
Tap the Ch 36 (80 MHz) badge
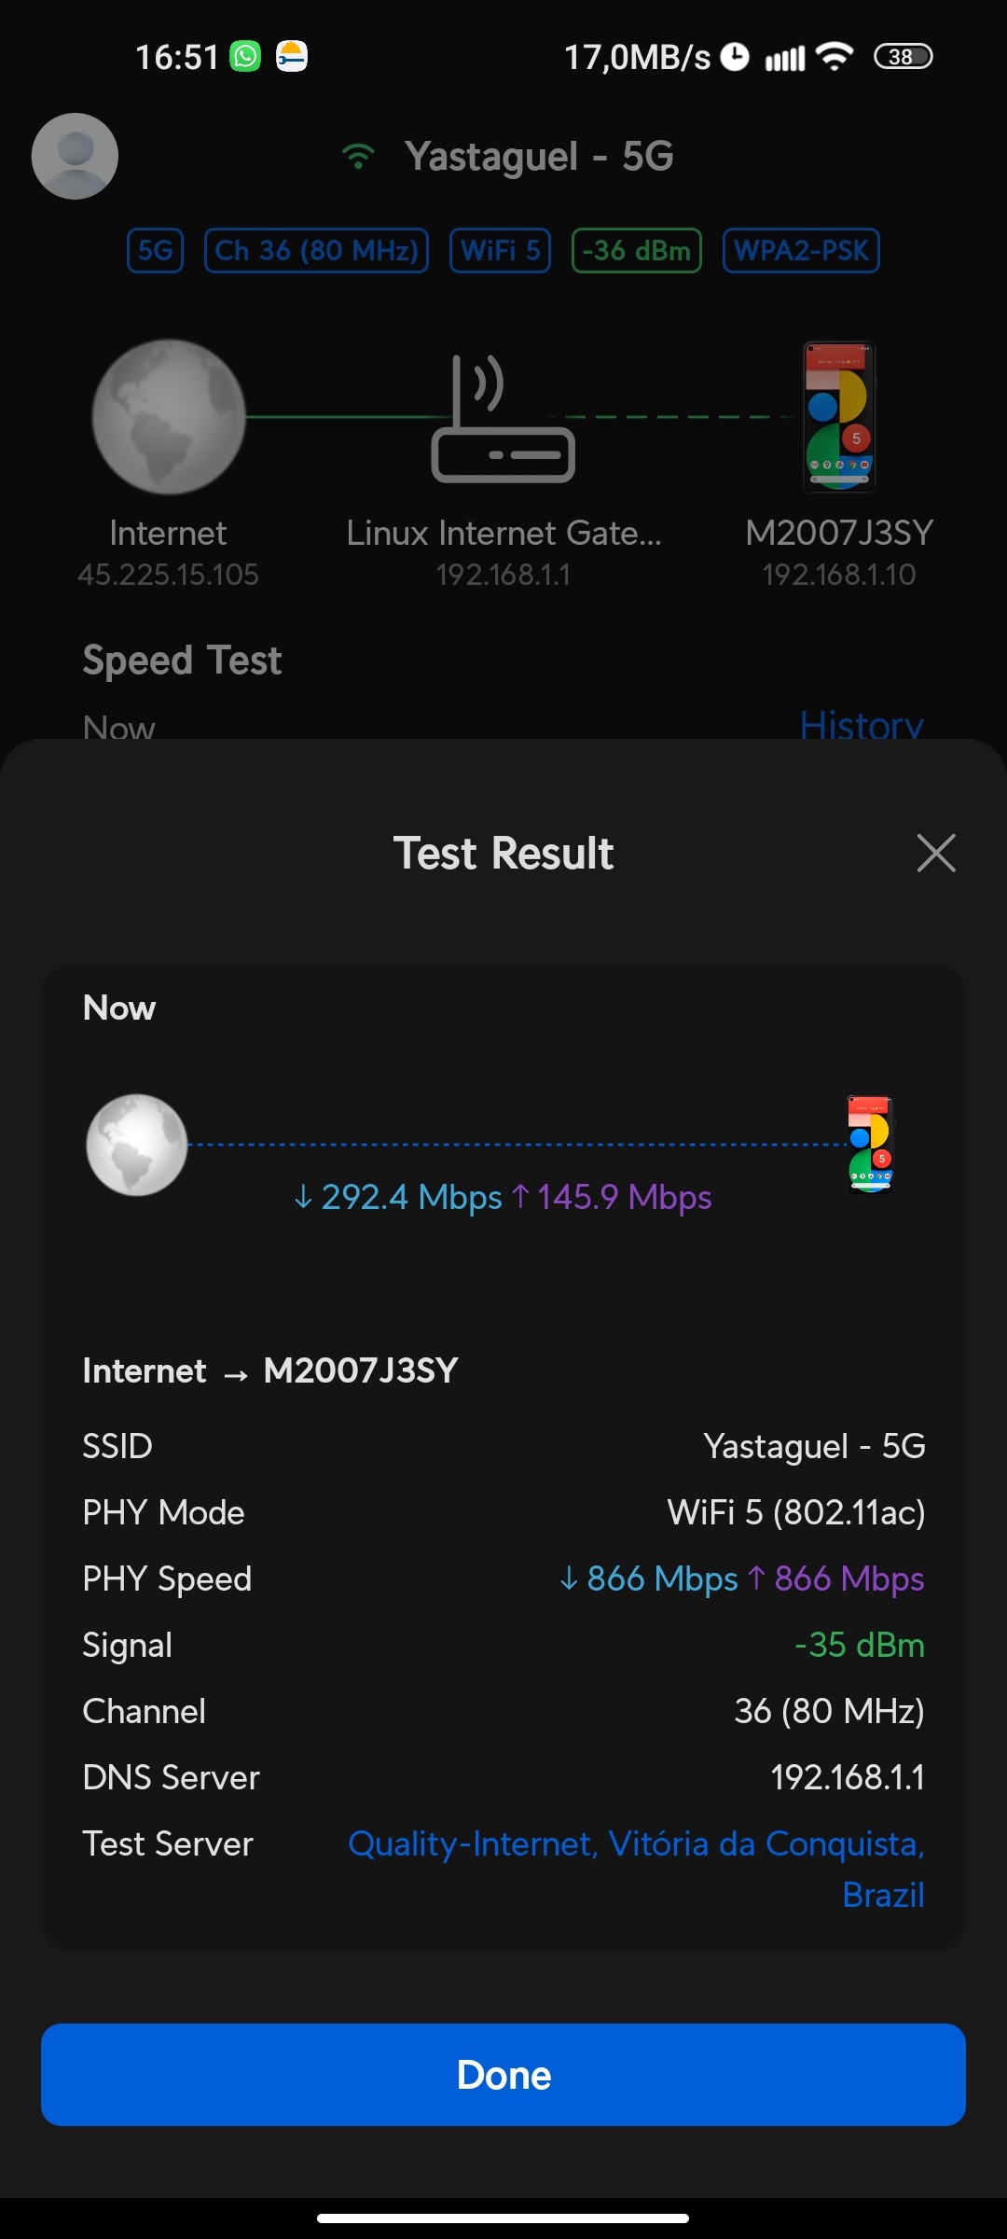tap(316, 250)
